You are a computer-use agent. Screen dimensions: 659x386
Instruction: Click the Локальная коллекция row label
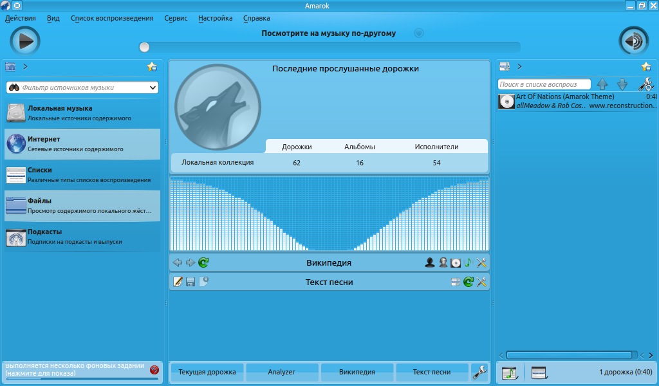[x=218, y=162]
